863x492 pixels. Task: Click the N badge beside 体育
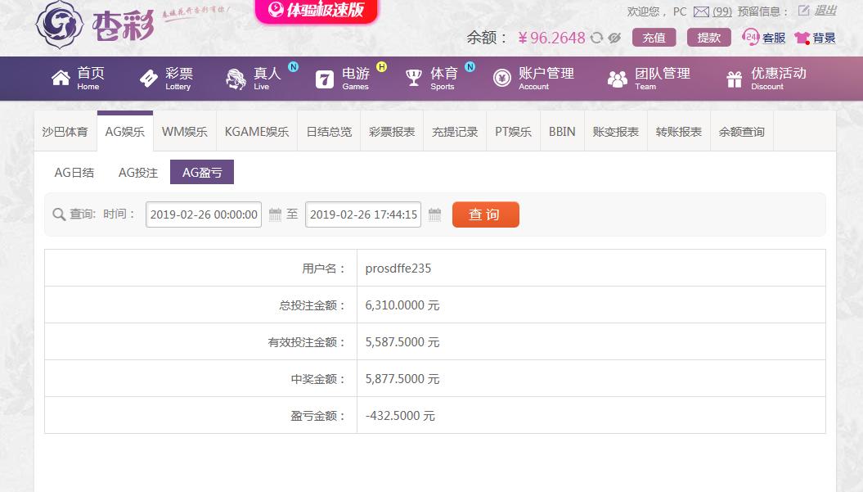[470, 66]
